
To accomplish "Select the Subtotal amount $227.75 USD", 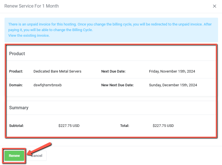I will [x=69, y=126].
